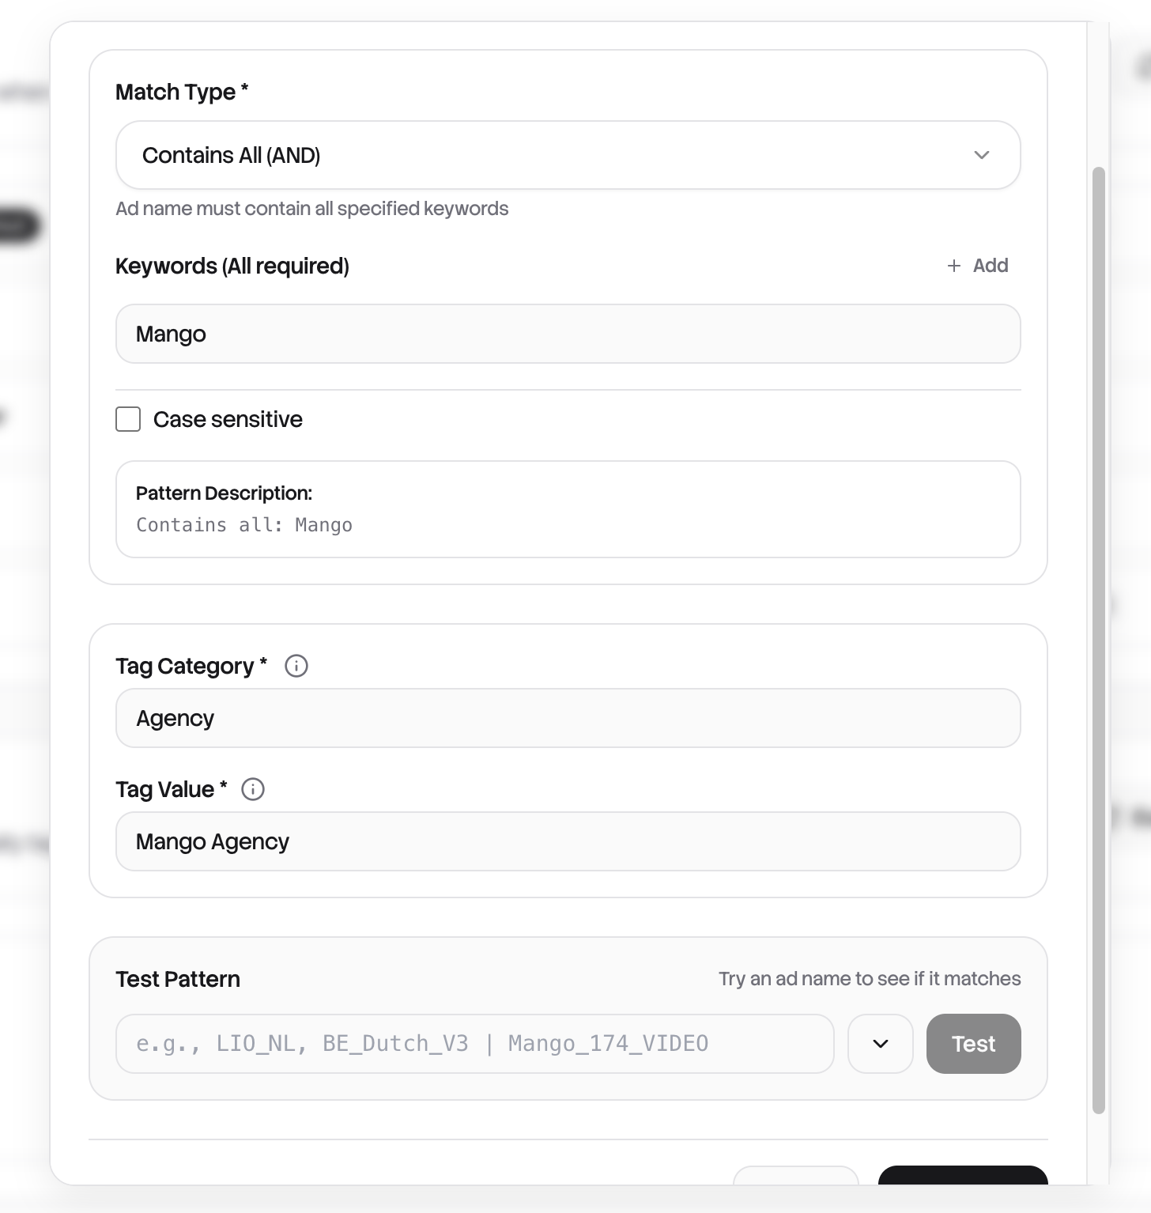
Task: Click the Match Type dropdown chevron
Action: [x=981, y=155]
